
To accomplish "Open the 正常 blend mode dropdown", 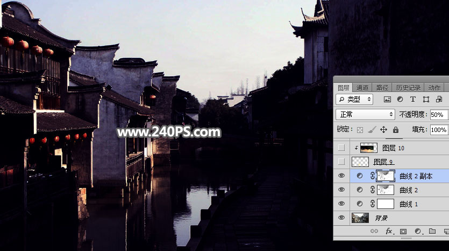I will pos(365,114).
